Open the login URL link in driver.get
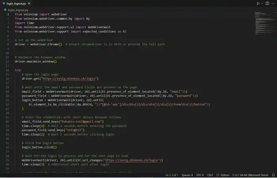 69,79
